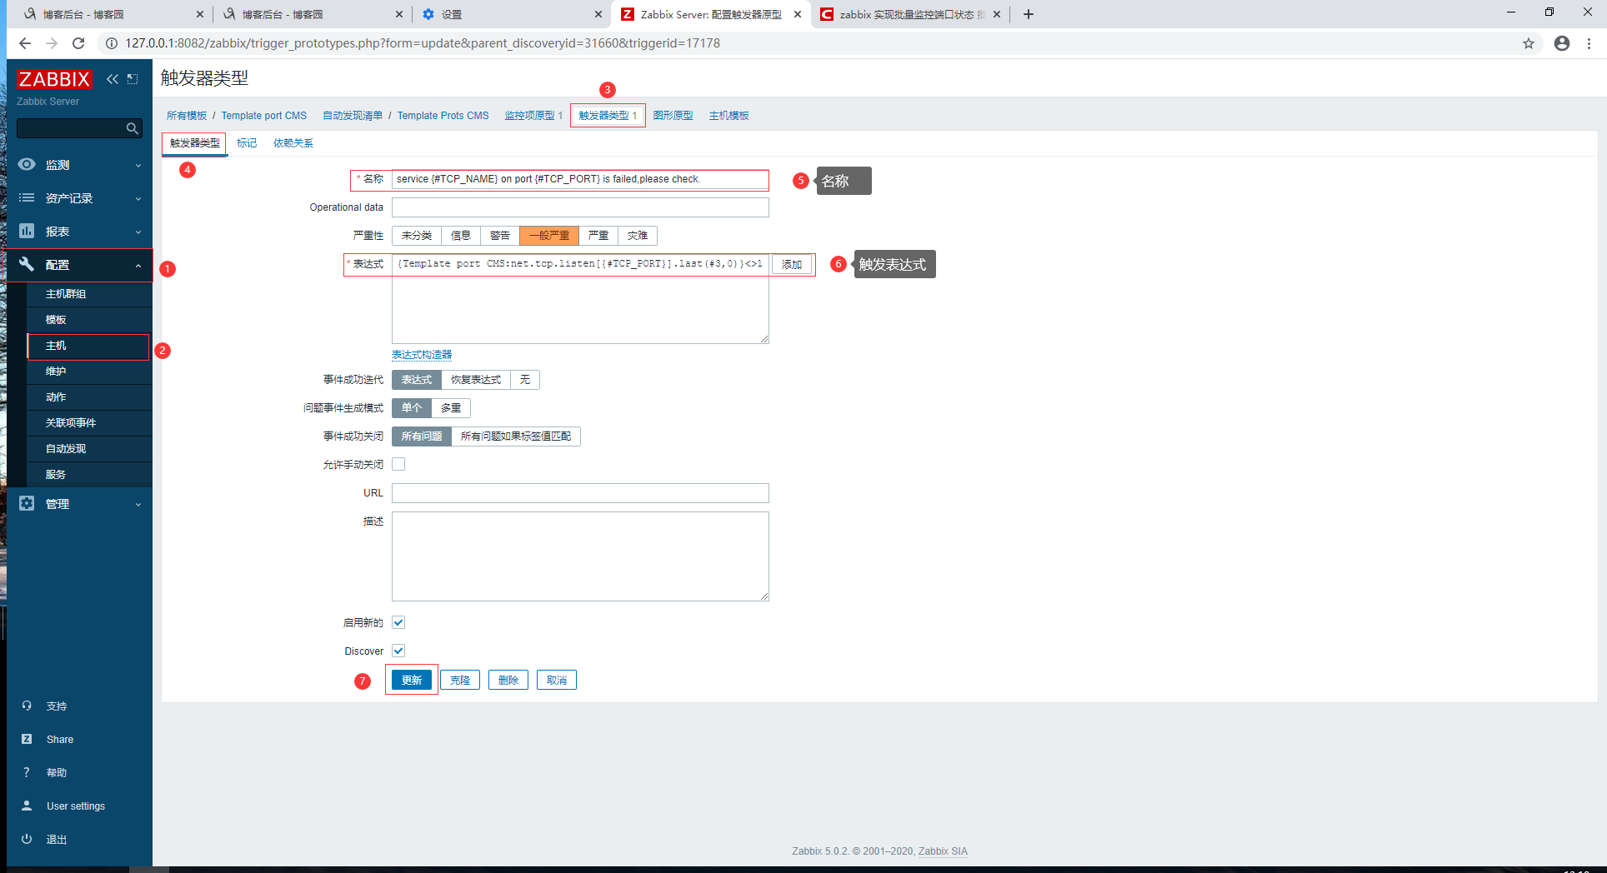Close the zabbix 实现批量监控端口状态 tab

tap(997, 14)
